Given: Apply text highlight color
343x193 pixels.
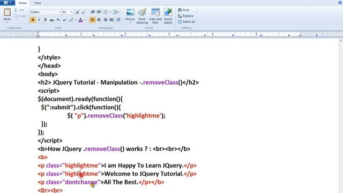Looking at the screenshot, I should (x=71, y=20).
